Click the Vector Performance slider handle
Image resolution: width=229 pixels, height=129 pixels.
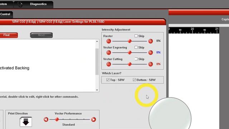pyautogui.click(x=57, y=119)
